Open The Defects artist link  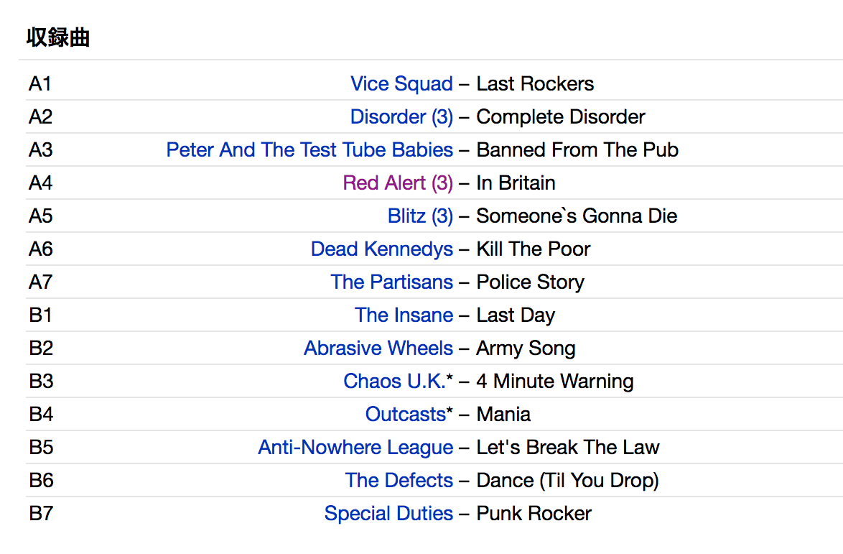click(399, 481)
